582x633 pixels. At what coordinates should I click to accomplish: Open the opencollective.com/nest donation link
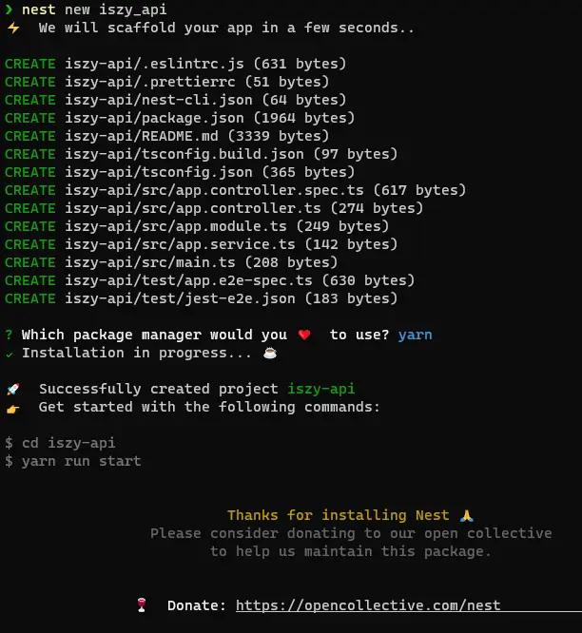368,605
